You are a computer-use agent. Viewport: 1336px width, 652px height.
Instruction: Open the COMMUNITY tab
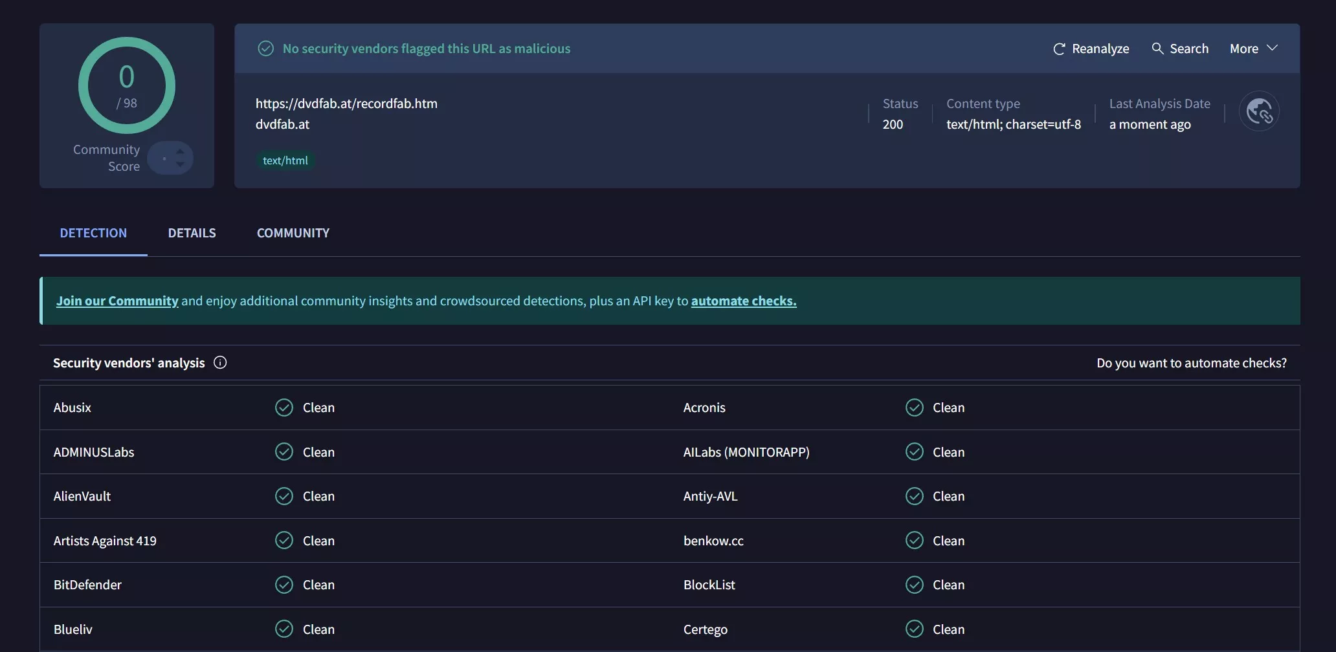coord(293,233)
